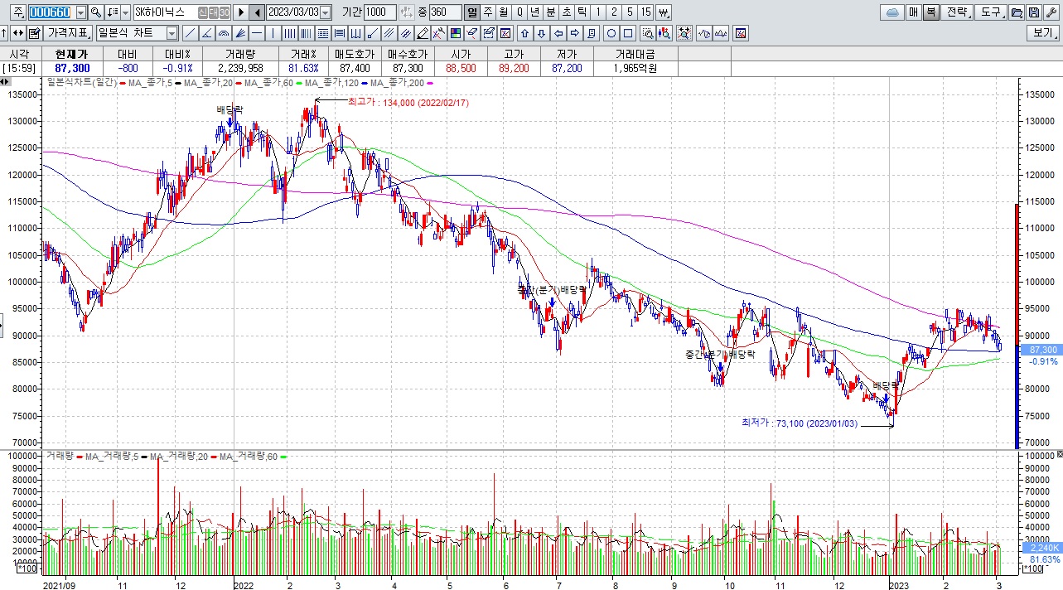Image resolution: width=1063 pixels, height=590 pixels.
Task: Click the left arrow marker icon
Action: point(558,33)
